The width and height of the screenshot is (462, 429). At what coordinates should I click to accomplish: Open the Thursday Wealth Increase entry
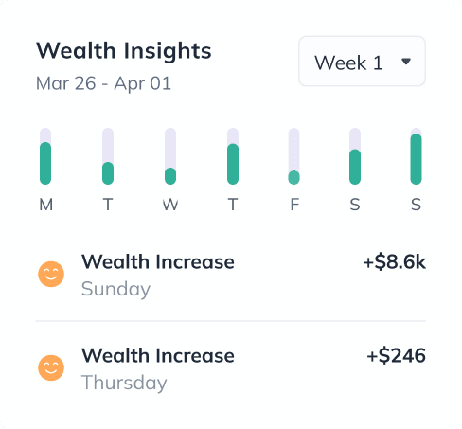pos(231,368)
